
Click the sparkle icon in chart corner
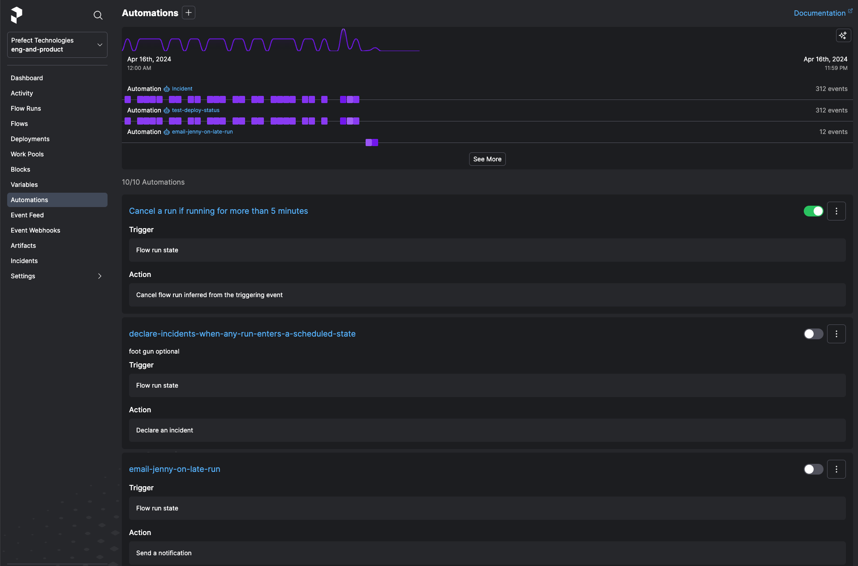pos(843,35)
